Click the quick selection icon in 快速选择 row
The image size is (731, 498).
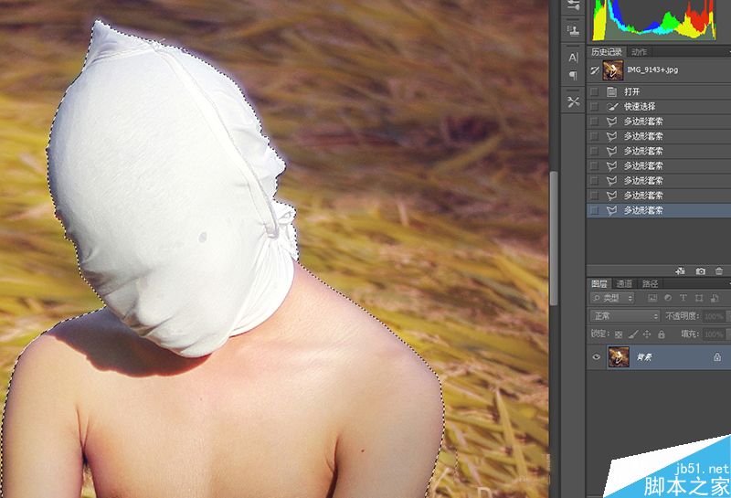click(611, 107)
